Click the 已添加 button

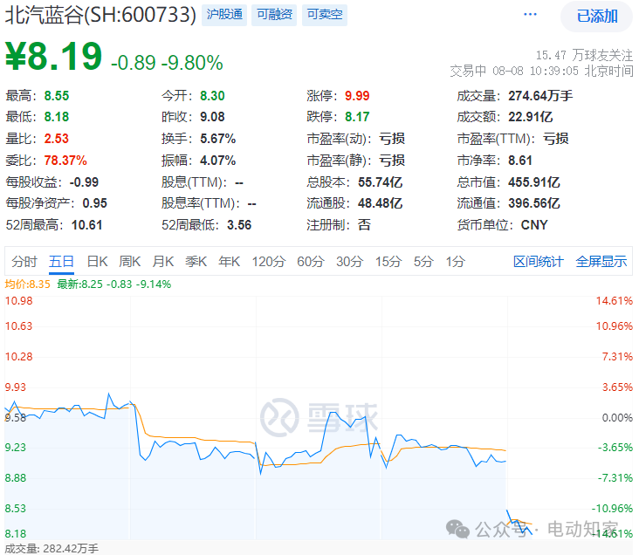(x=596, y=17)
